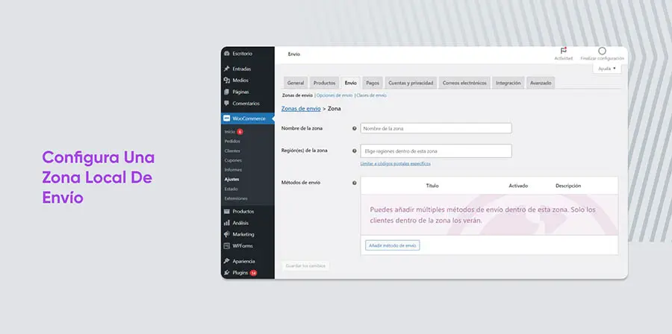Click the Plugins plug icon

227,273
